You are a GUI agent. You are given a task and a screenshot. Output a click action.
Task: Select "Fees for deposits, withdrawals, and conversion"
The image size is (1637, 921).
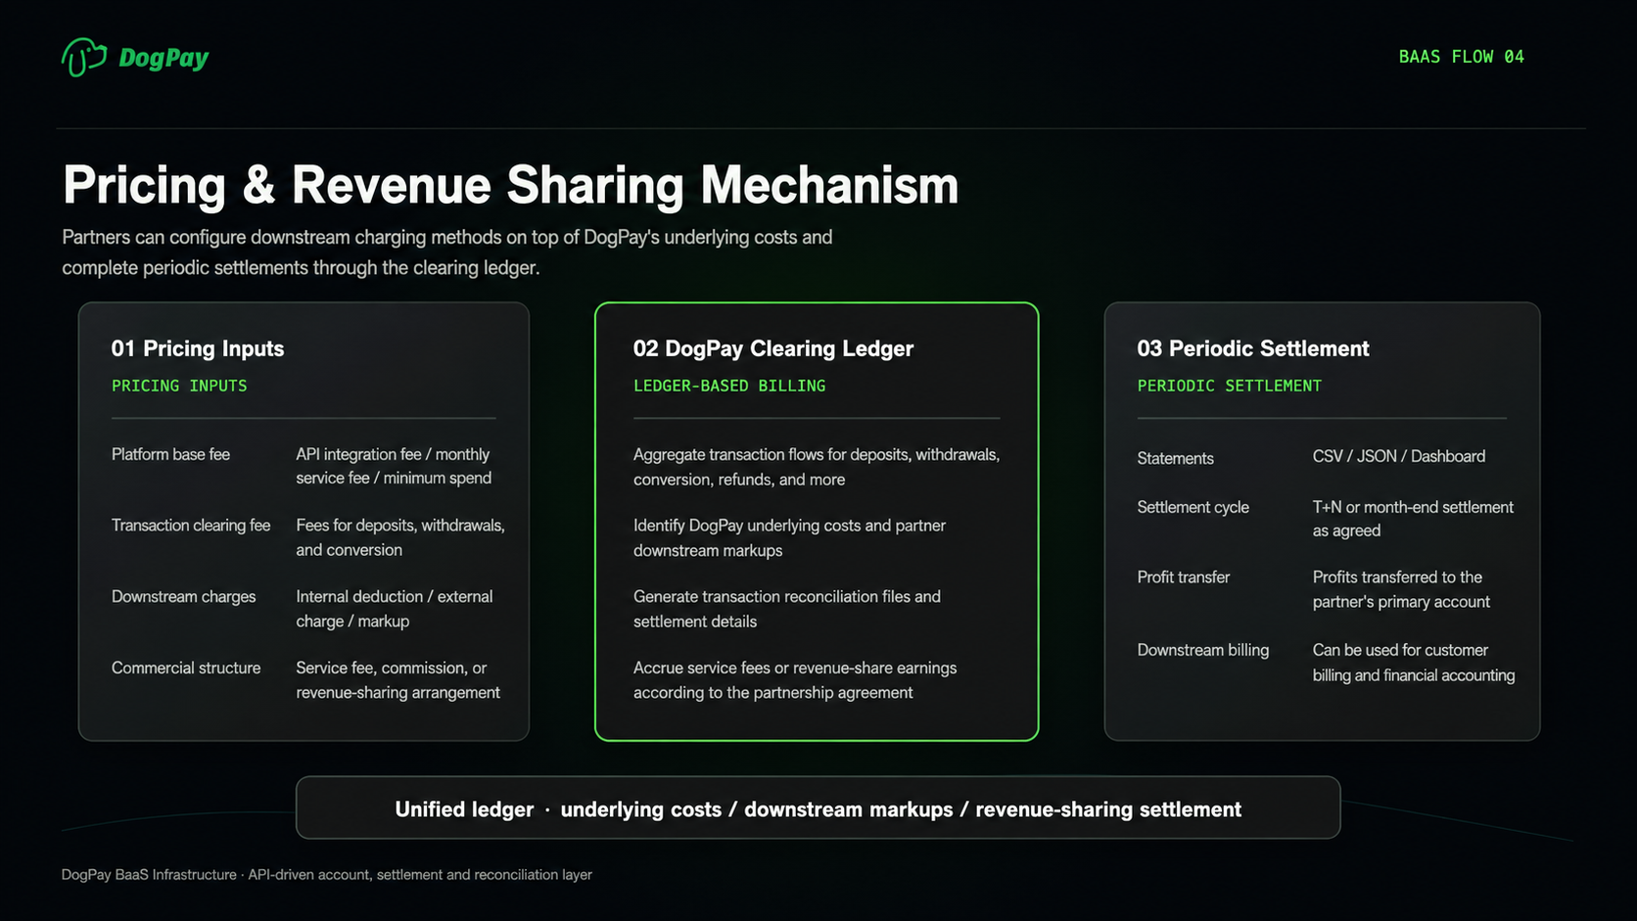[x=400, y=537]
